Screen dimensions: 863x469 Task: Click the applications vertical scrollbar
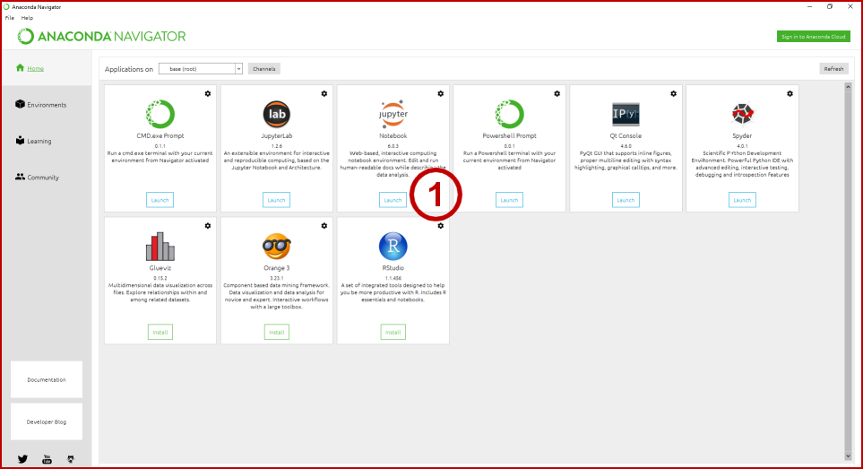[x=848, y=272]
